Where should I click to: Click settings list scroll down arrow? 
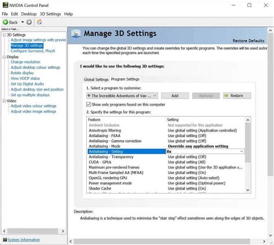248,190
